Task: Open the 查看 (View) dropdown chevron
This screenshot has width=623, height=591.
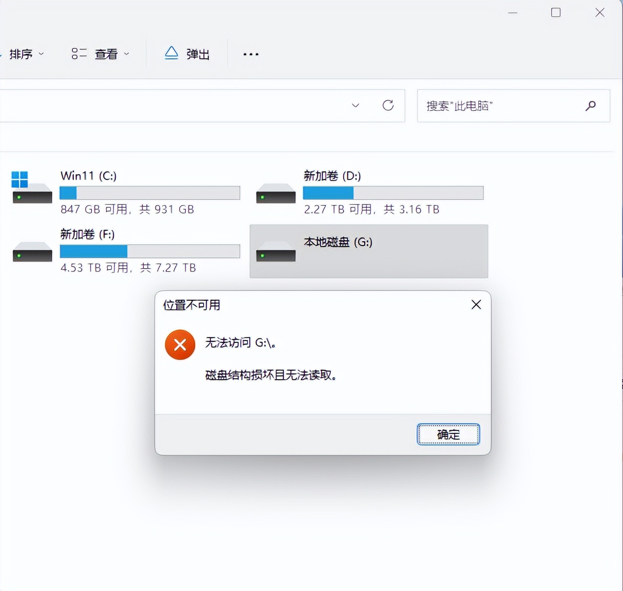Action: (127, 54)
